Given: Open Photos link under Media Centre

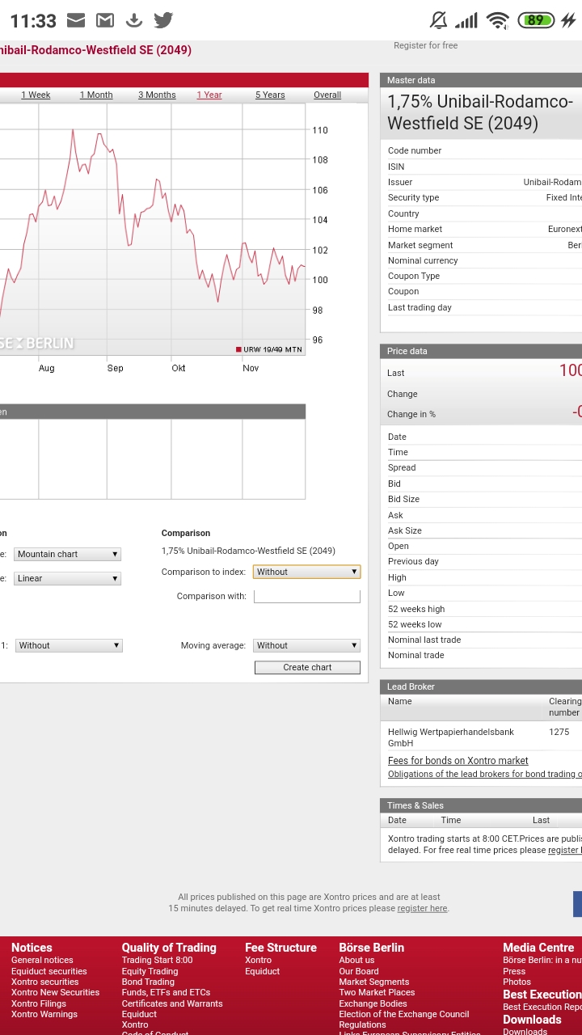Looking at the screenshot, I should [x=517, y=982].
